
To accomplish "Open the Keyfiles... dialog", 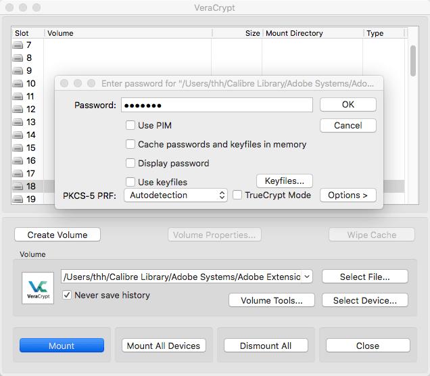I will click(285, 181).
